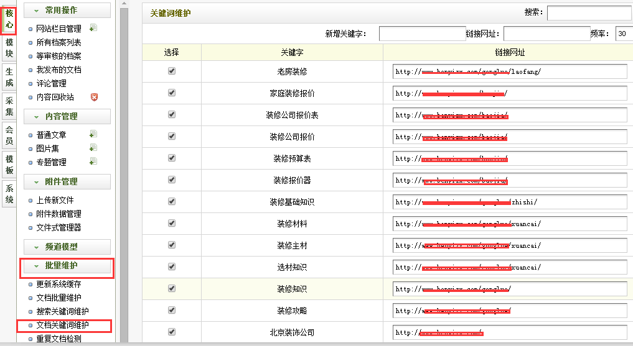Click the 北京装饰公司 keyword cell

click(x=293, y=332)
